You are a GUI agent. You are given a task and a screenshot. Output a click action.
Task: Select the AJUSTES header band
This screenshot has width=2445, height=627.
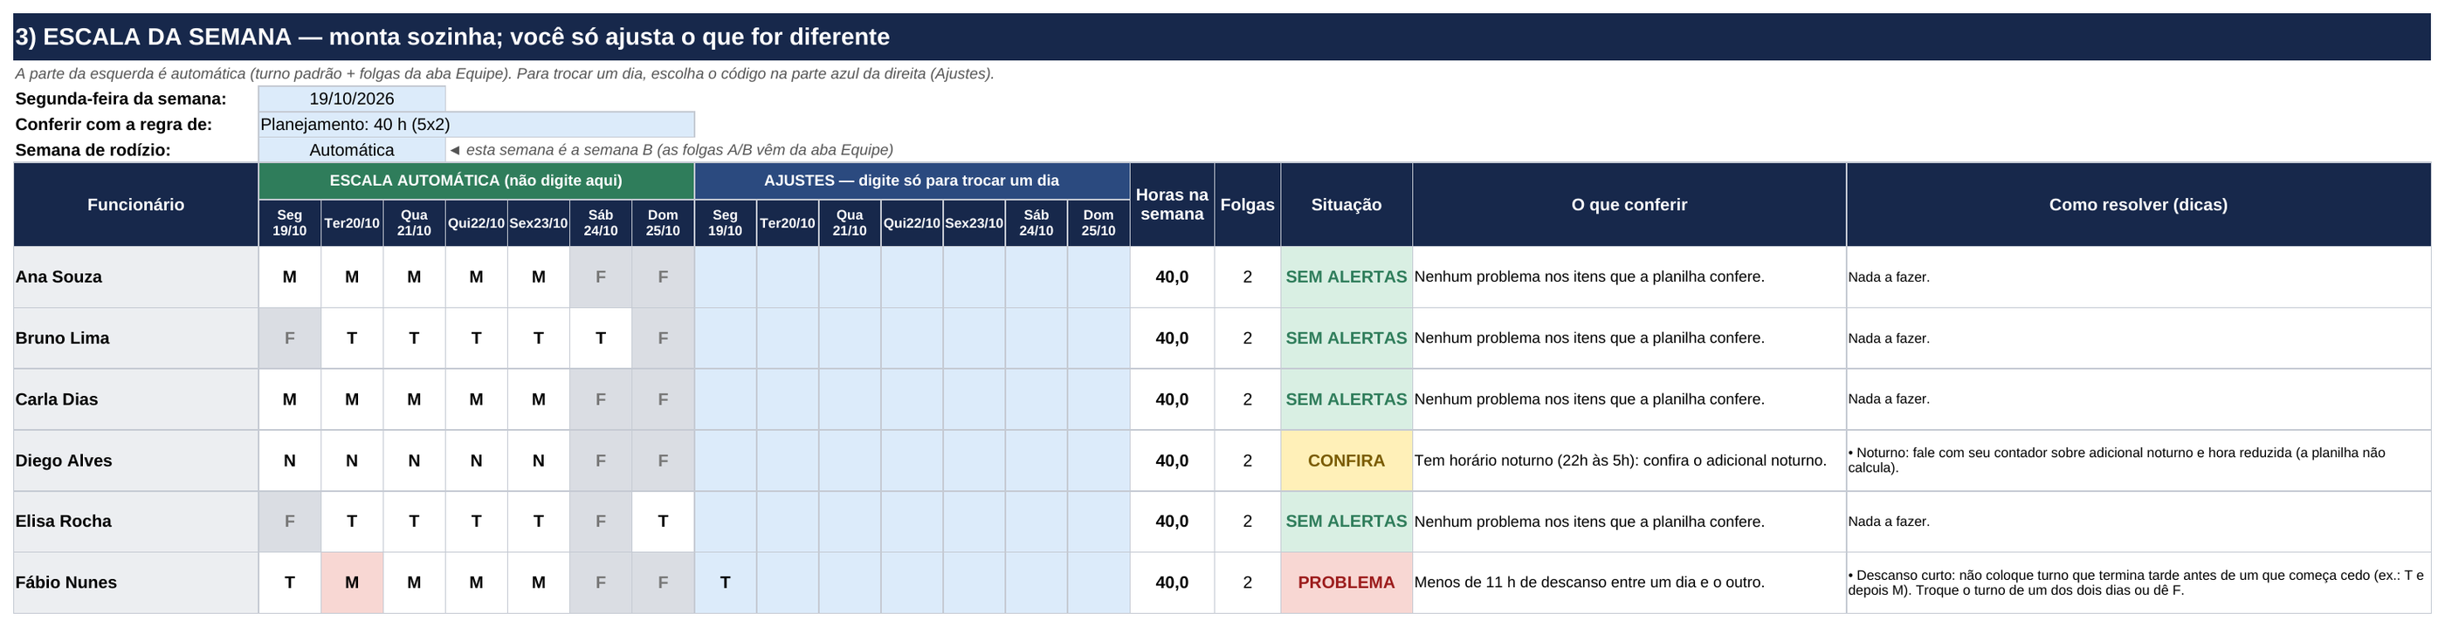pos(913,181)
